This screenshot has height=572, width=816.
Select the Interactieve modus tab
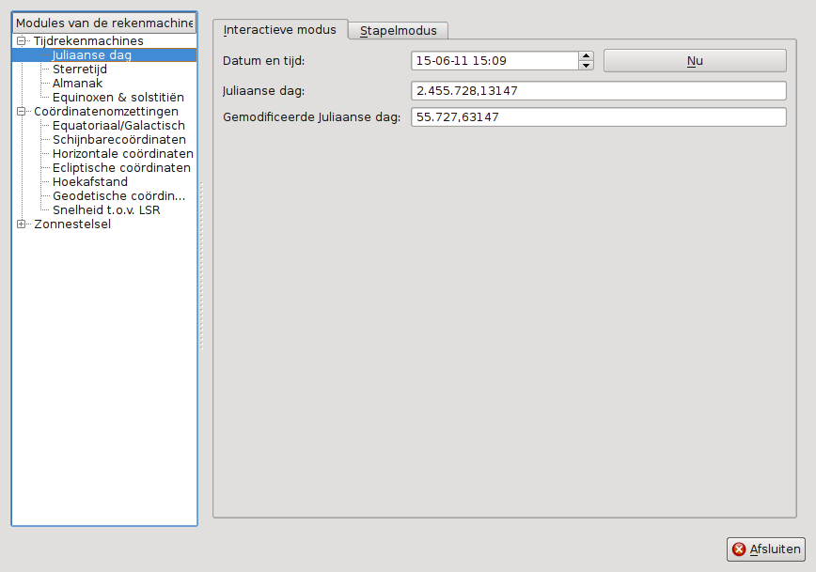coord(280,30)
